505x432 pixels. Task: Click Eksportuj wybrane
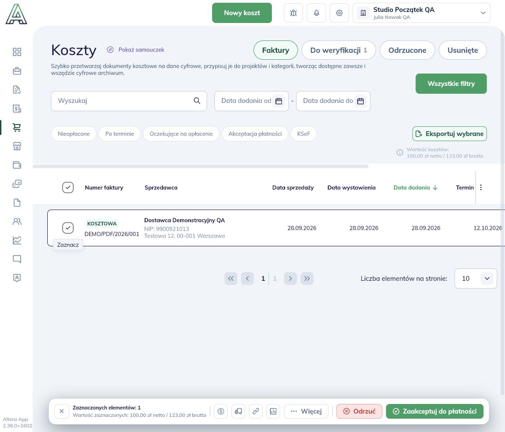coord(449,134)
